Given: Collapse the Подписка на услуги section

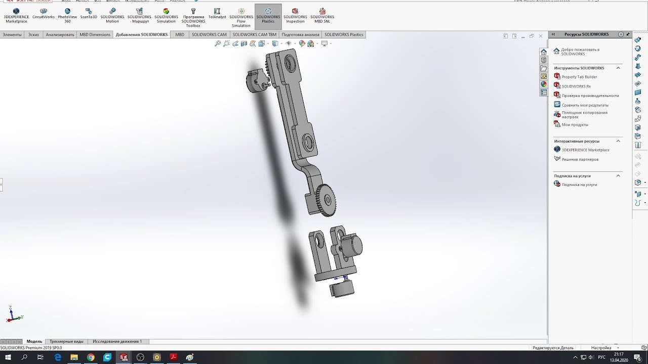Looking at the screenshot, I should [x=618, y=176].
